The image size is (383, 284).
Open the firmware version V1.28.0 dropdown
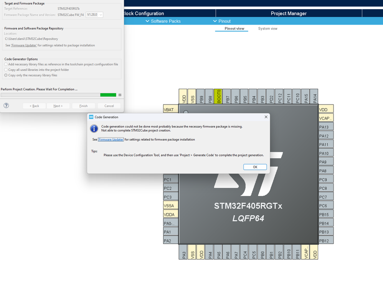(94, 15)
